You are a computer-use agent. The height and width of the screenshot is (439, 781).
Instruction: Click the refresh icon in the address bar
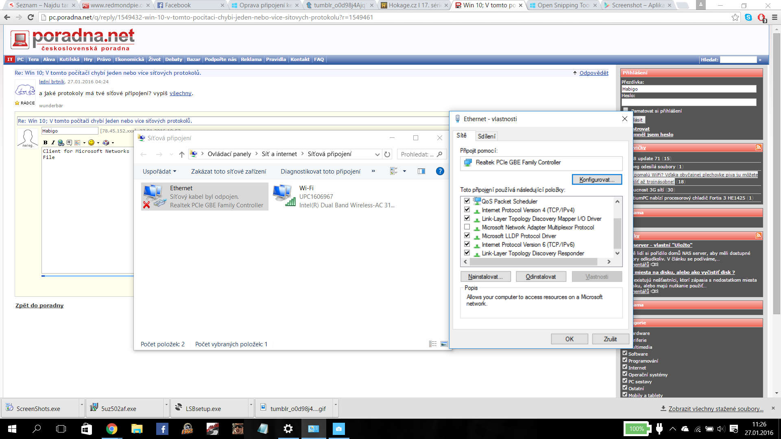click(x=387, y=154)
